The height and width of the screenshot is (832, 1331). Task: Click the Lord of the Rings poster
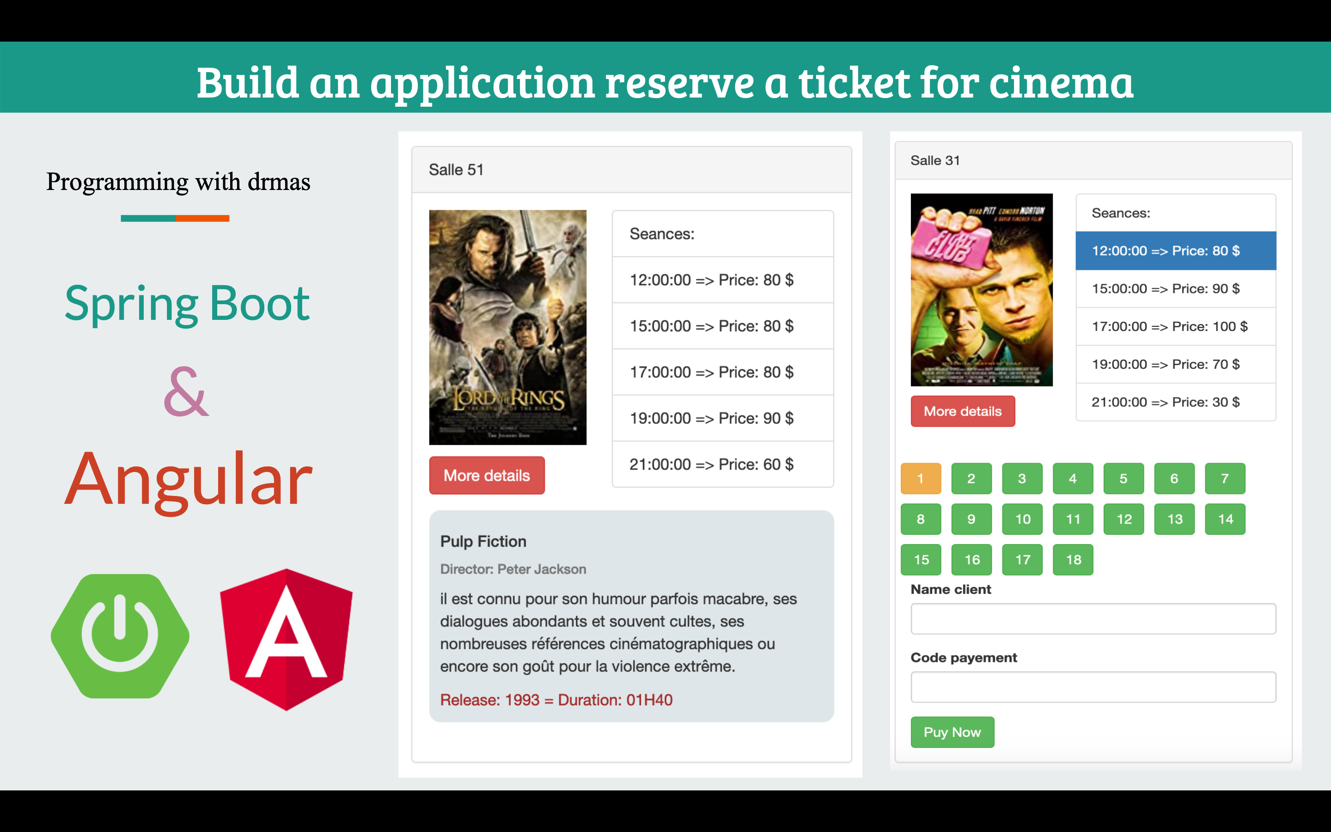(507, 327)
